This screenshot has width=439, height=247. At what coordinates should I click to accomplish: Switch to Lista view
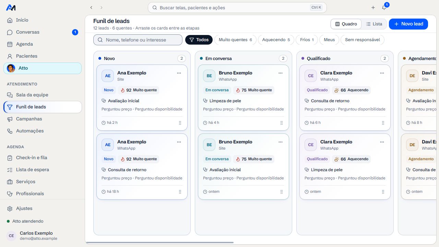coord(374,24)
